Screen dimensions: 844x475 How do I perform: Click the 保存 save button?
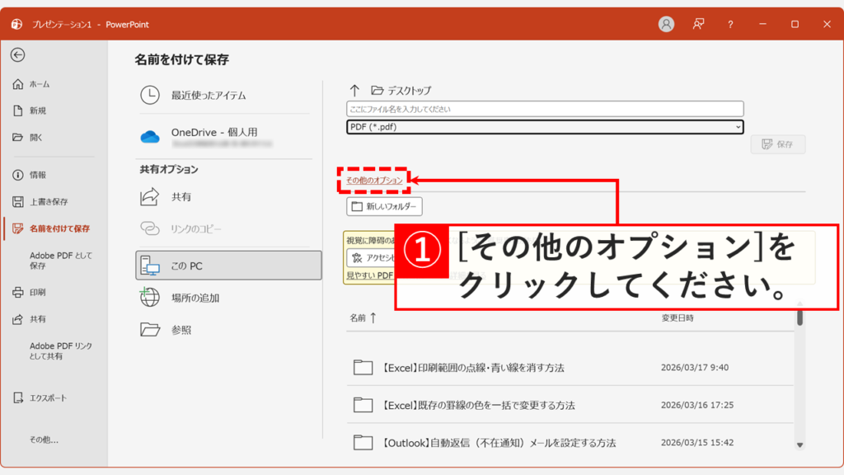point(777,144)
